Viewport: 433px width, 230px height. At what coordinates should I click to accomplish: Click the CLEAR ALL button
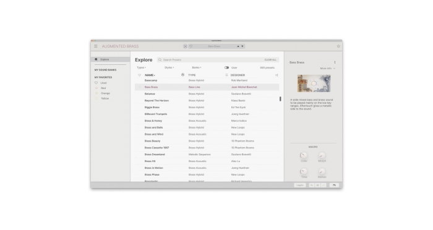coord(270,59)
